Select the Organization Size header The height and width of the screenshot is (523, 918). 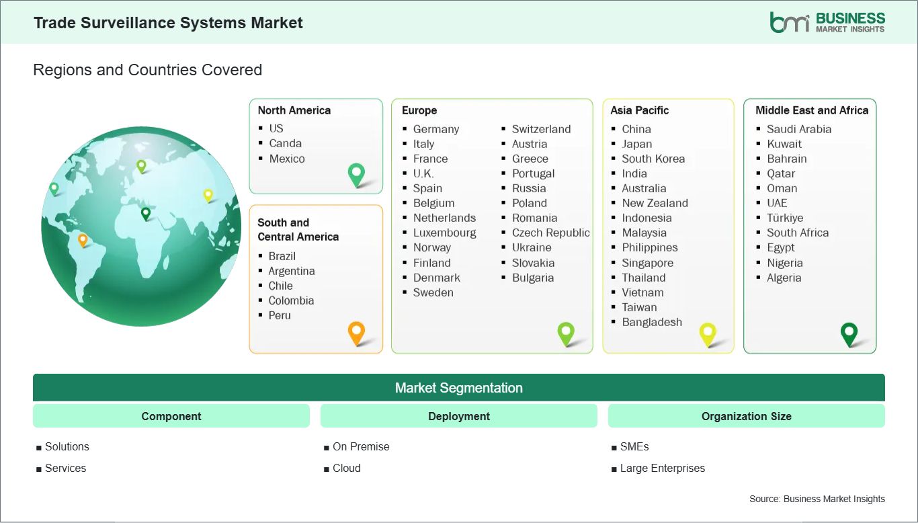pos(746,416)
